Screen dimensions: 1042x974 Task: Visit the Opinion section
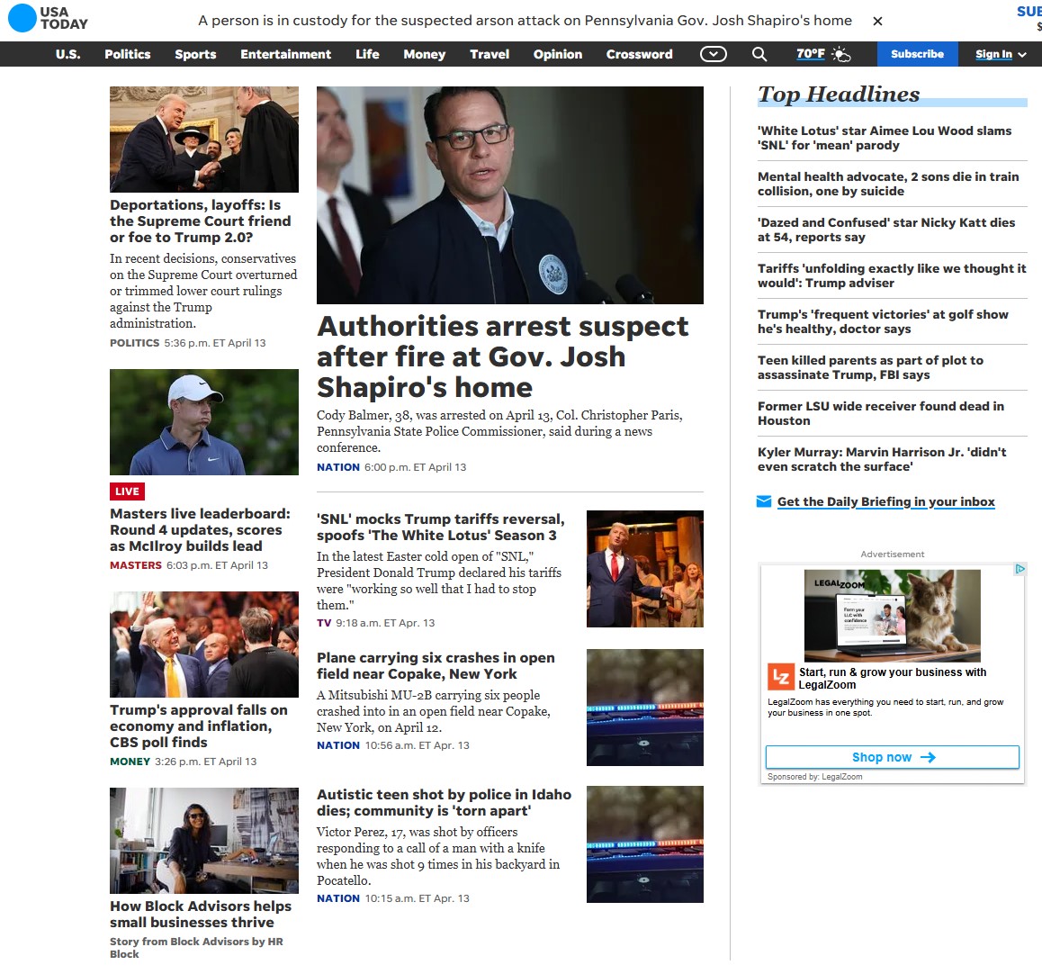(558, 54)
